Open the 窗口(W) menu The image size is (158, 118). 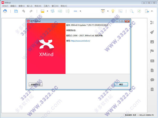pyautogui.click(x=55, y=6)
